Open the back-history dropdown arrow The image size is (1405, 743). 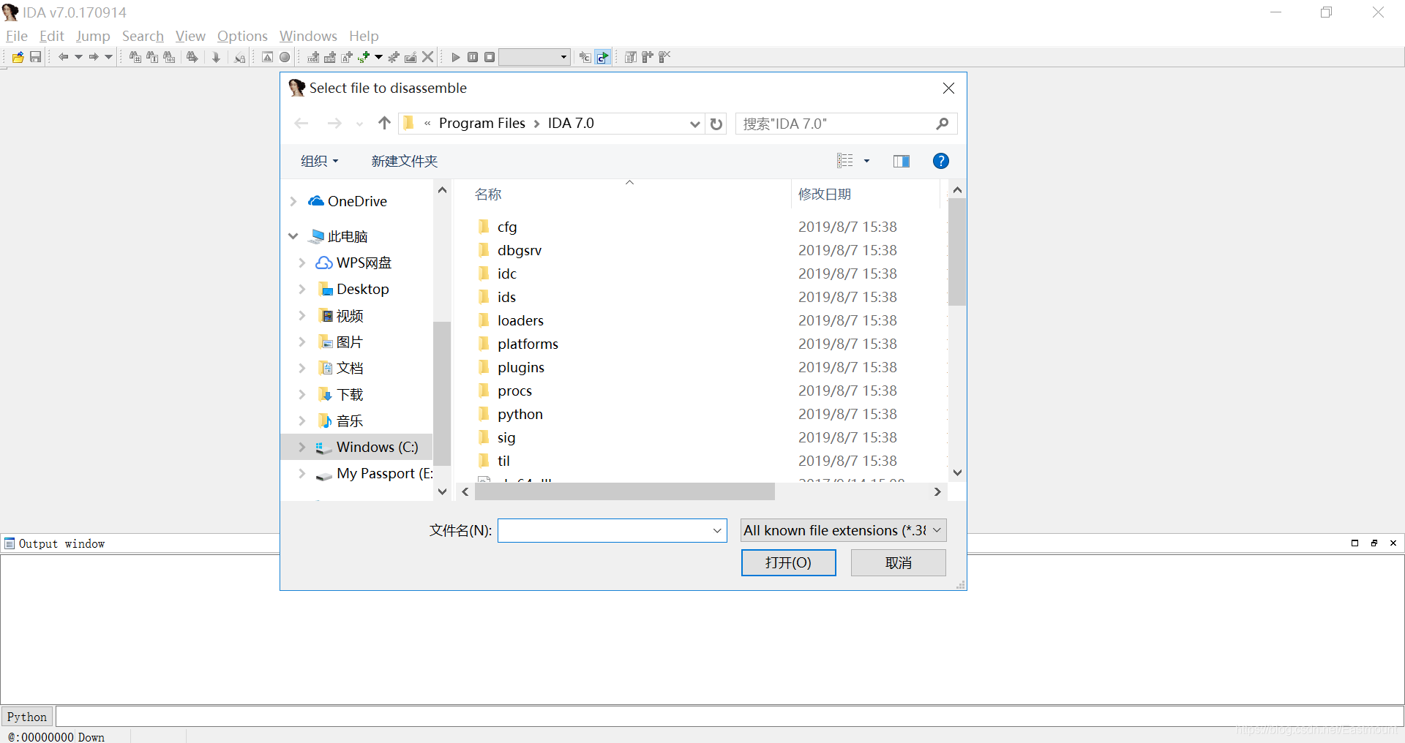pos(78,57)
